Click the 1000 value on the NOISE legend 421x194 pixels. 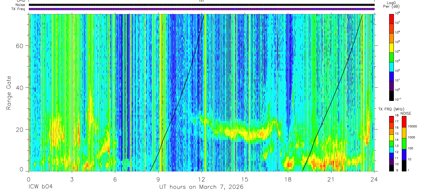point(411,137)
